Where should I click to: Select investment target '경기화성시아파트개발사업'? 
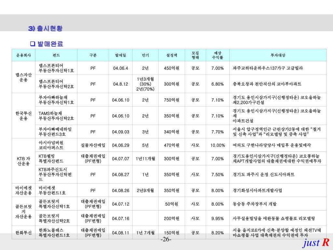(x=258, y=191)
